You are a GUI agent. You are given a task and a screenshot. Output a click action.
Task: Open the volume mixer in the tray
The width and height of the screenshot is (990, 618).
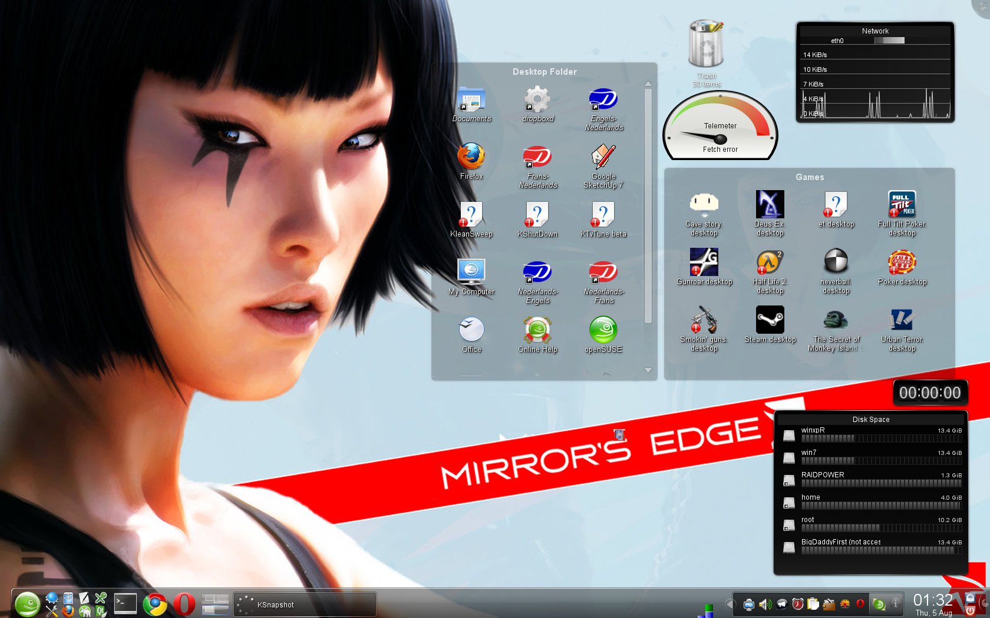765,604
